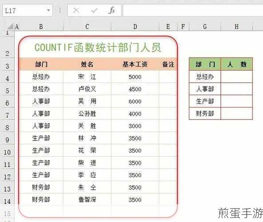The width and height of the screenshot is (263, 222).
Task: Click the 基本工资 header cell
Action: [x=135, y=64]
